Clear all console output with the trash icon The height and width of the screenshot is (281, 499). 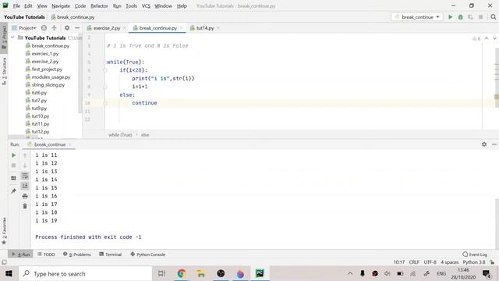click(x=25, y=206)
